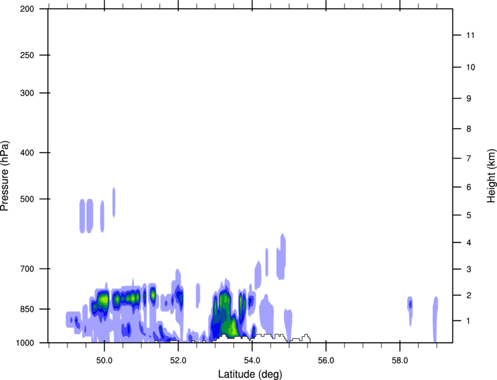Click the 'Height (km)' axis title

pos(491,175)
